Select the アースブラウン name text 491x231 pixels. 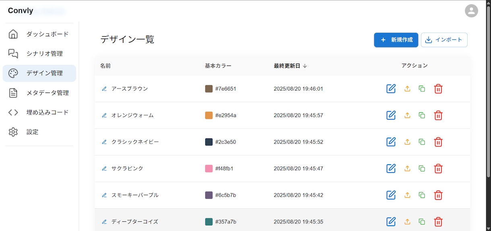click(x=130, y=89)
